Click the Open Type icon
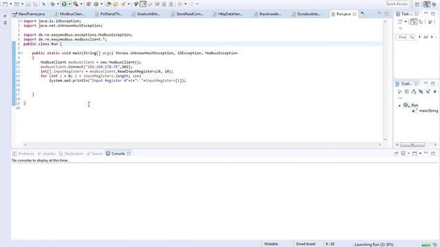 click(109, 4)
